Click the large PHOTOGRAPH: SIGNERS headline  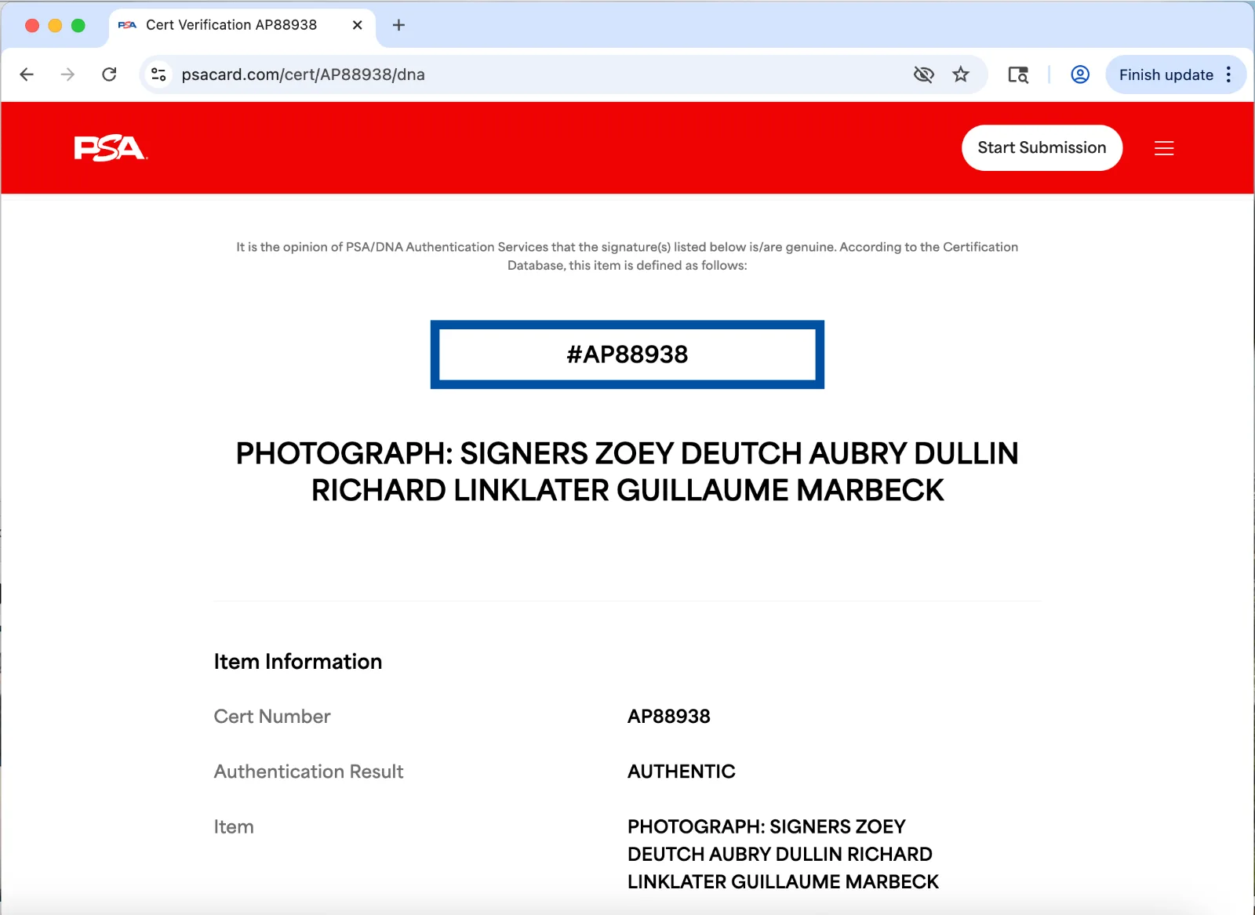627,471
